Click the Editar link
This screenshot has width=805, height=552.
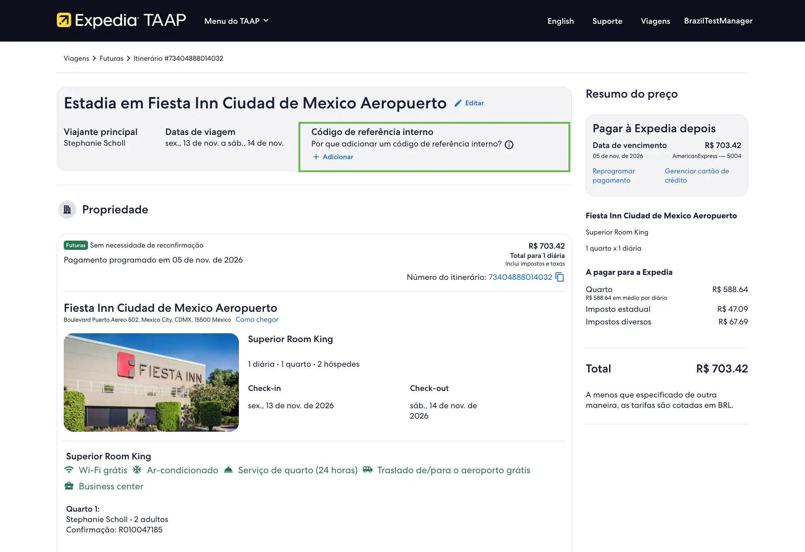tap(474, 103)
